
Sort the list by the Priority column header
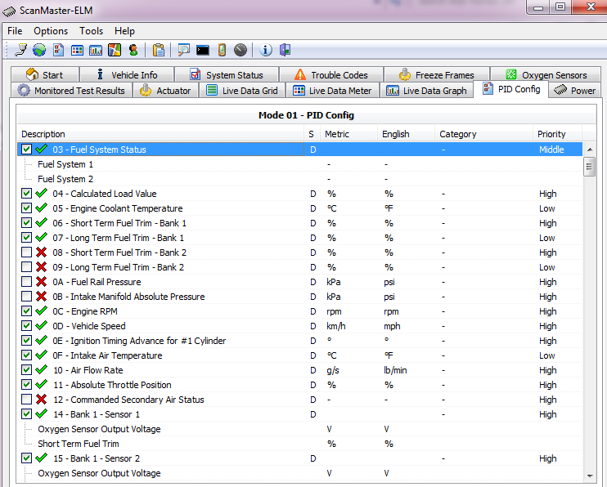click(x=551, y=134)
